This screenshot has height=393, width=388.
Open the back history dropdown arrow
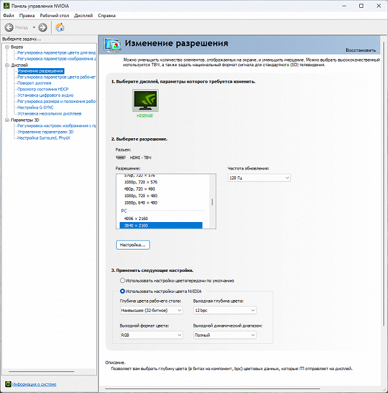(x=34, y=28)
